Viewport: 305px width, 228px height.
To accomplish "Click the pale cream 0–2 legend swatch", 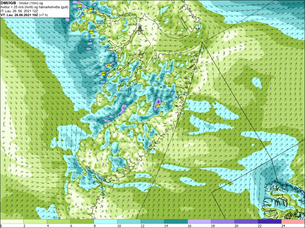I will point(12,222).
